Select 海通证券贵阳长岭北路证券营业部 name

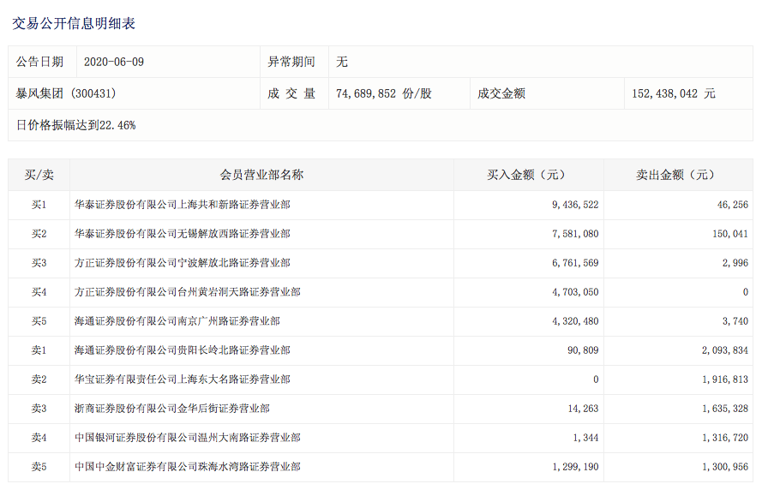pos(183,350)
